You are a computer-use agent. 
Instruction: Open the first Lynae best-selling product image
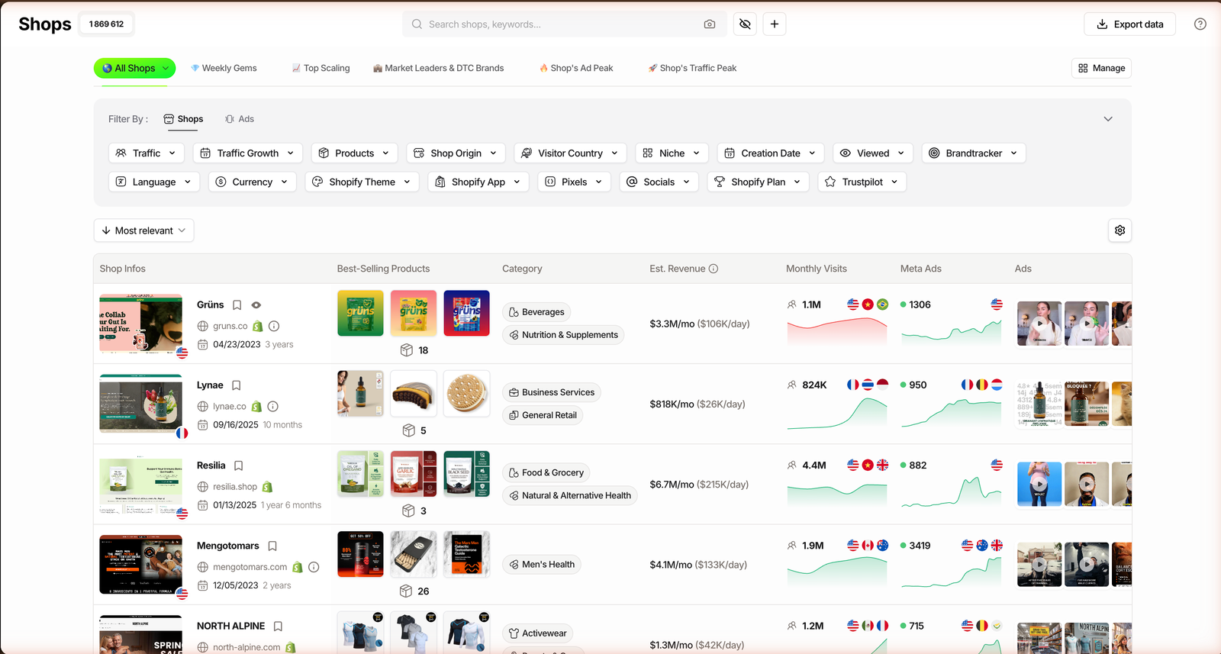click(360, 393)
